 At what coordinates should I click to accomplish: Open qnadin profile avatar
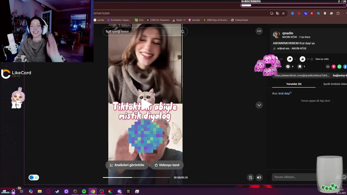[276, 35]
